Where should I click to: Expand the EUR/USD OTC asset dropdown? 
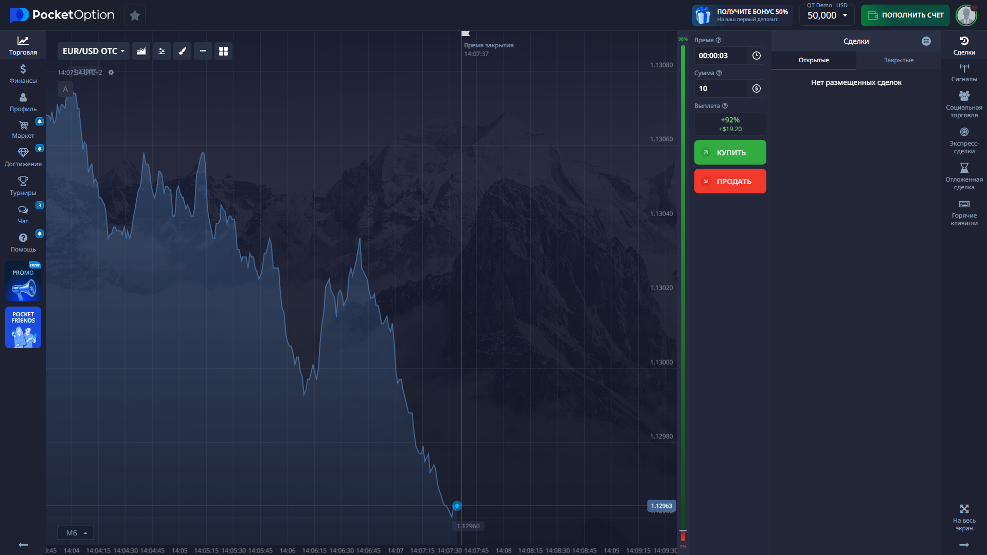tap(93, 51)
